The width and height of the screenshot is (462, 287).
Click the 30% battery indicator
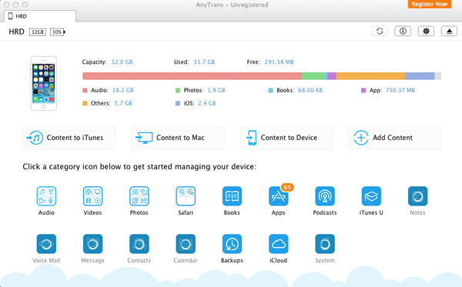click(x=57, y=32)
